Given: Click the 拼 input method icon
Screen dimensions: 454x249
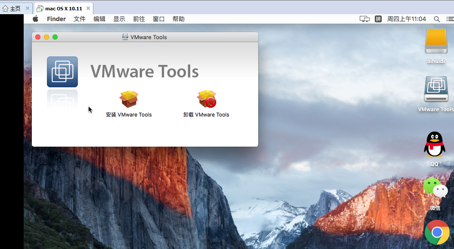Looking at the screenshot, I should pos(378,19).
